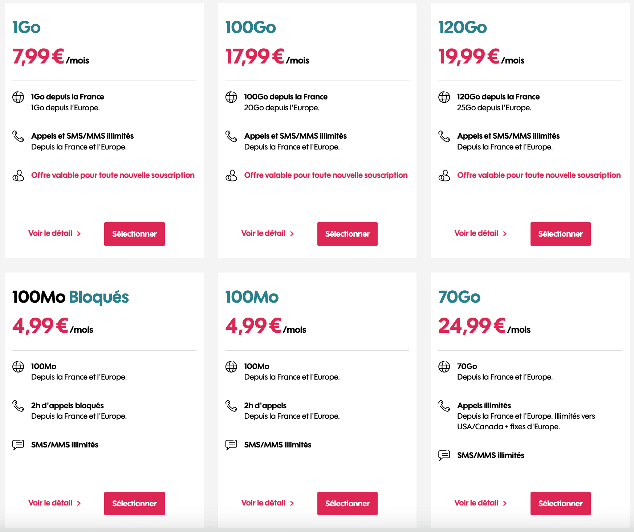Expand Voir le détail chevron for 100Mo plan
The width and height of the screenshot is (634, 532).
292,503
